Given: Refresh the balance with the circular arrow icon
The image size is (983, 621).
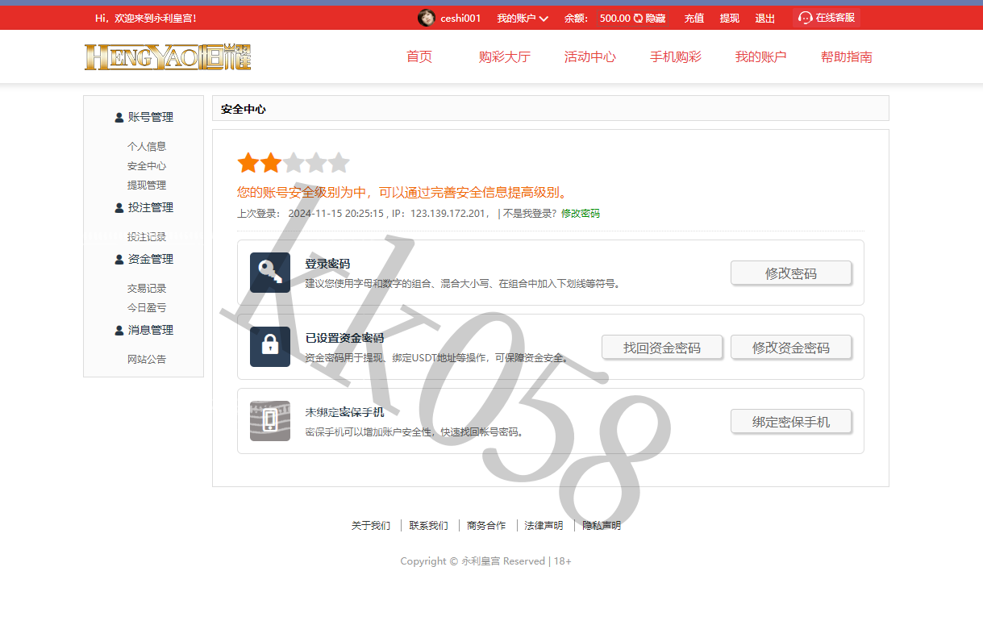Looking at the screenshot, I should tap(638, 18).
